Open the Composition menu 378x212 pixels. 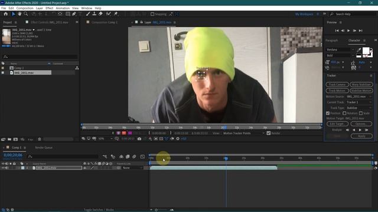coord(25,8)
